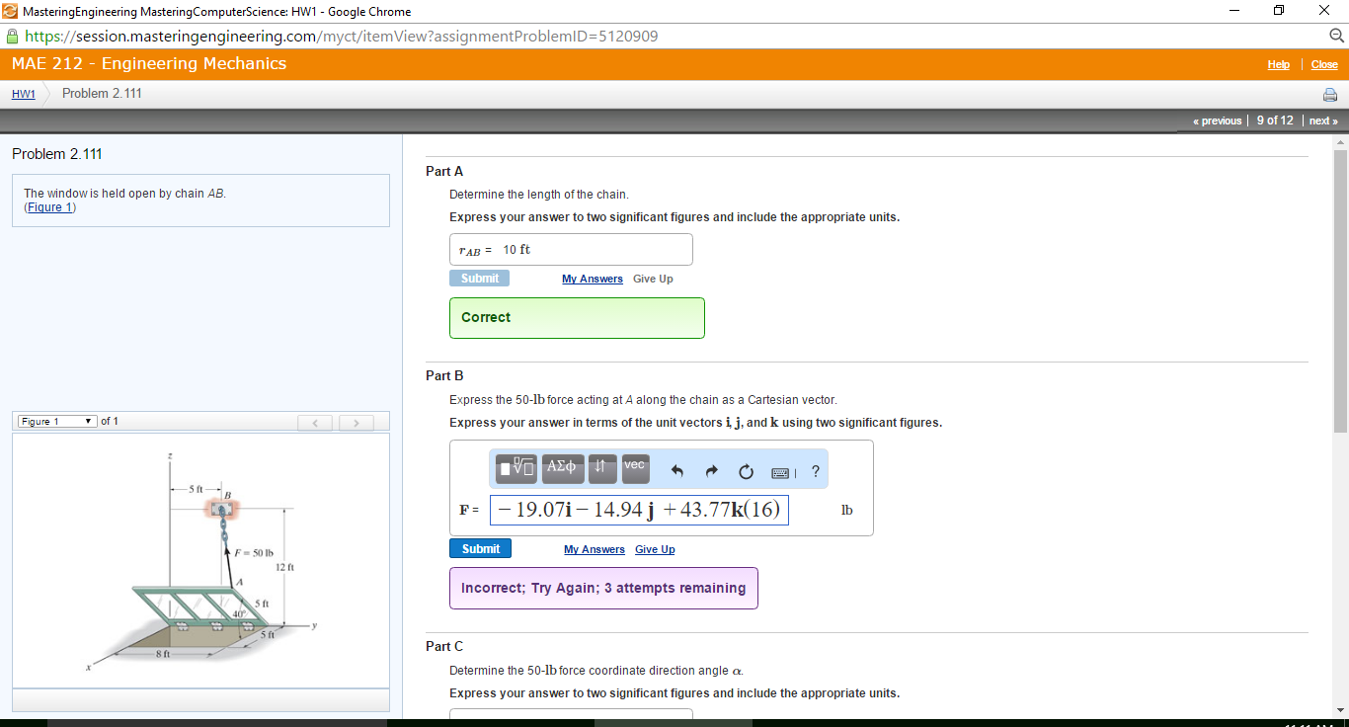Open equation editor help question mark
Screen dimensions: 1349x727
coord(815,471)
